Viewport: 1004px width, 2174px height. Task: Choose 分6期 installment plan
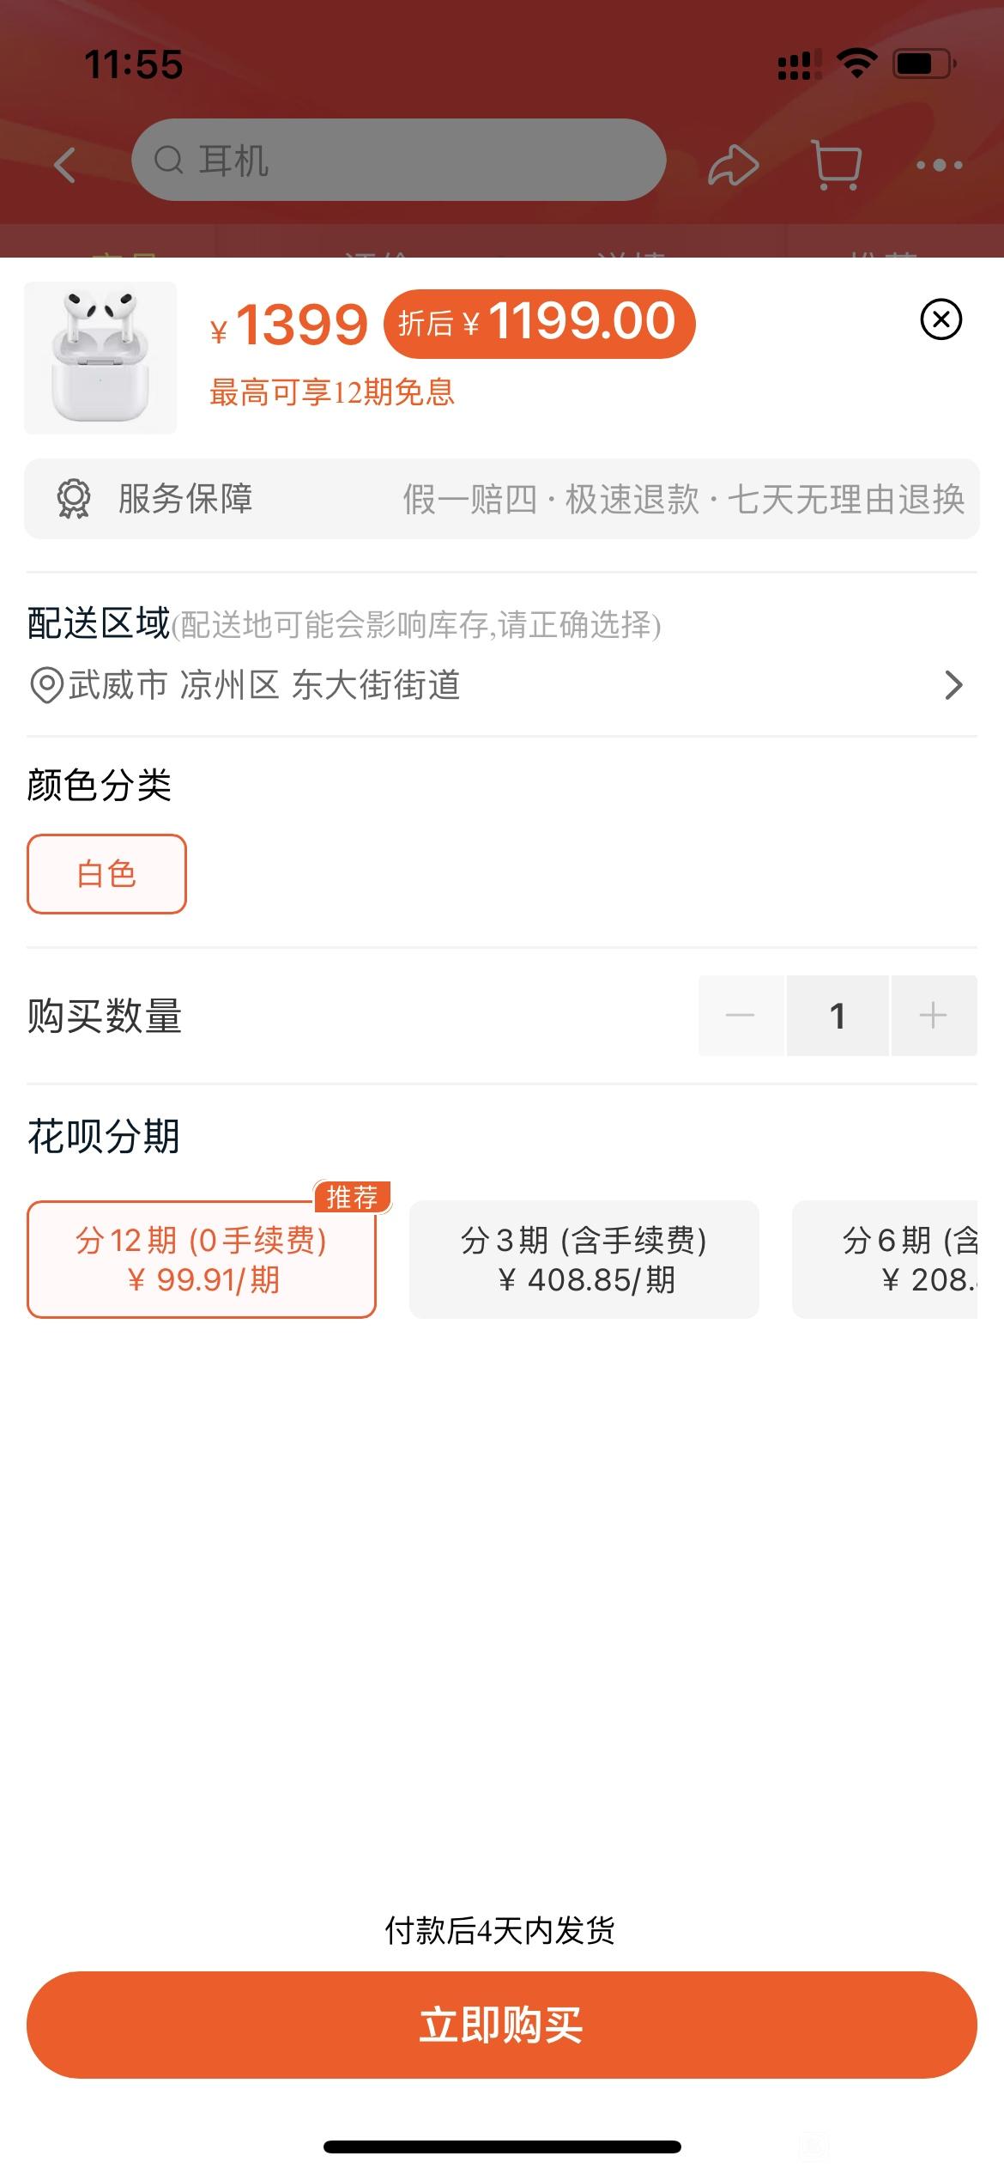[x=885, y=1260]
